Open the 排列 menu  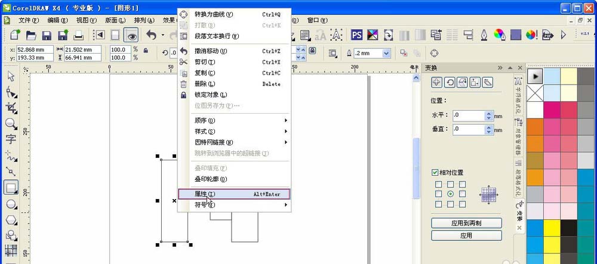144,20
